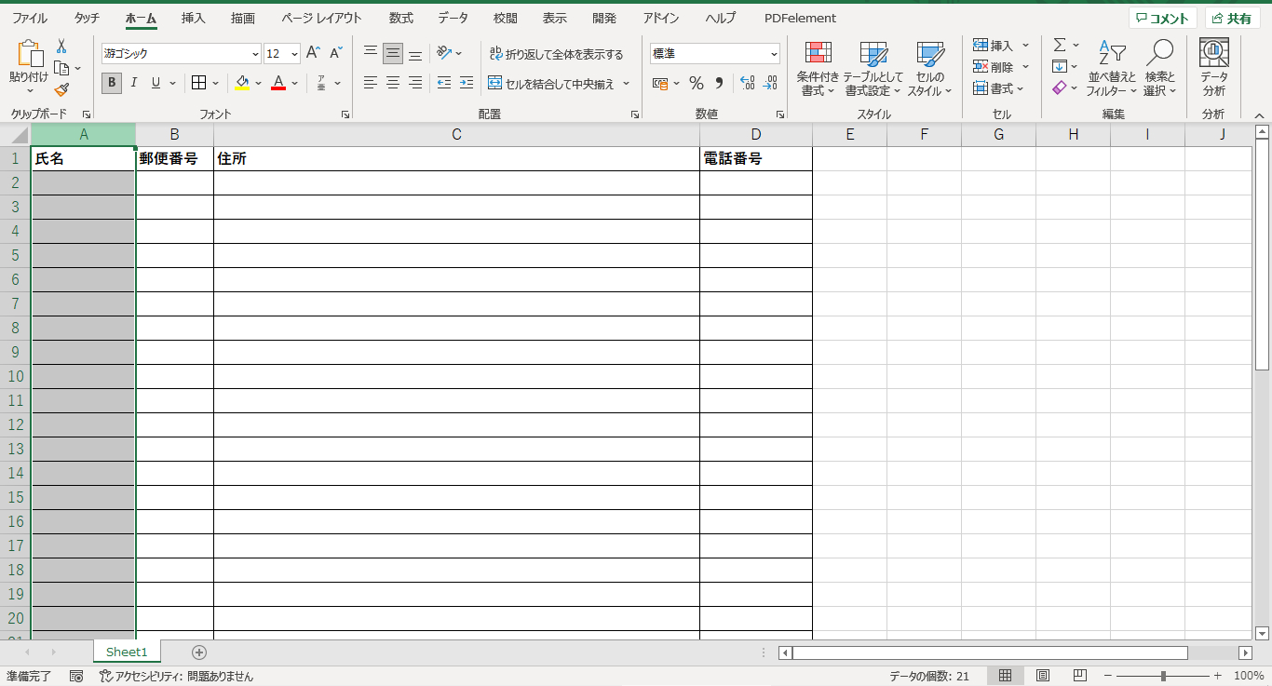Open the fill color dropdown arrow
The height and width of the screenshot is (686, 1272).
coord(259,83)
